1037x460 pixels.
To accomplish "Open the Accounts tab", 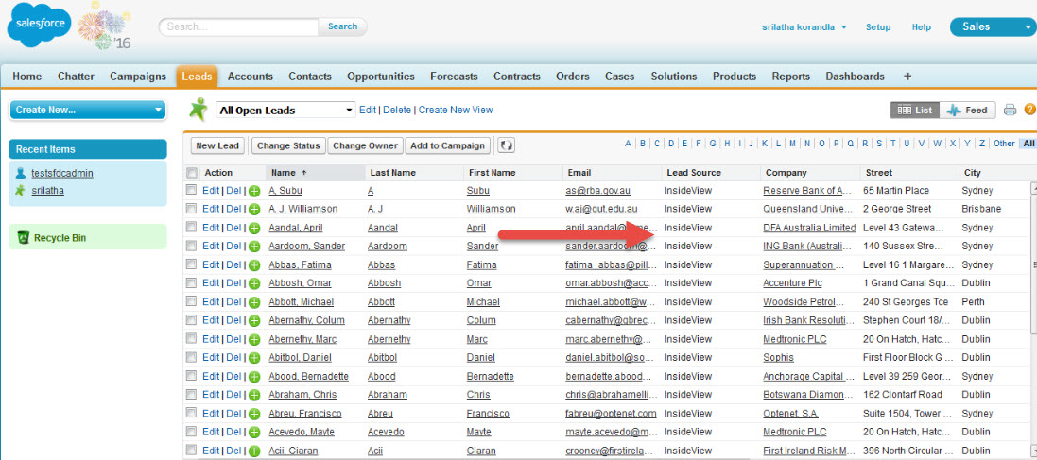I will coord(250,76).
